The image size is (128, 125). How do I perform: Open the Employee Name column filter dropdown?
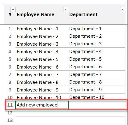(x=65, y=10)
